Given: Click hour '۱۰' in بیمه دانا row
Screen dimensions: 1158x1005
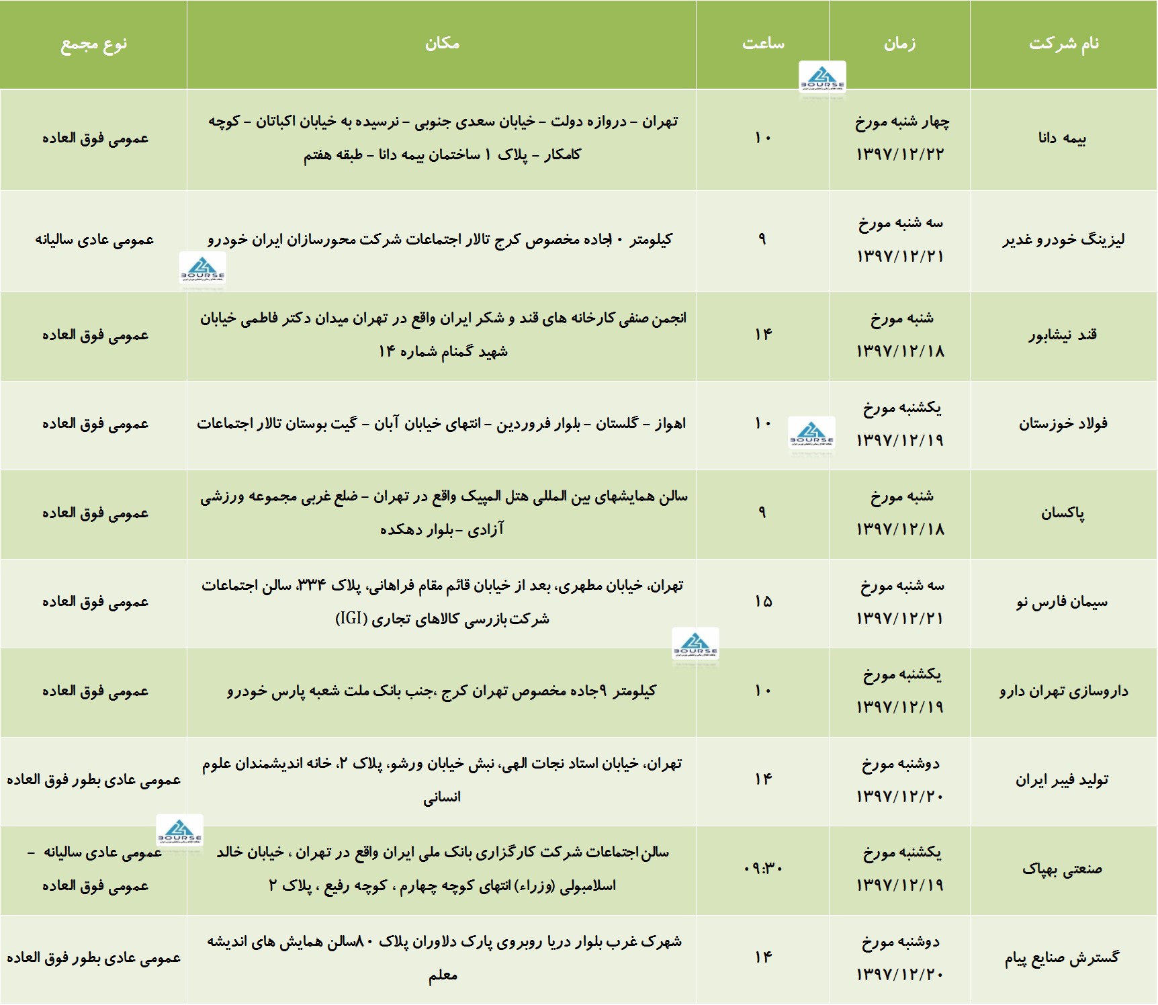Looking at the screenshot, I should pyautogui.click(x=763, y=138).
